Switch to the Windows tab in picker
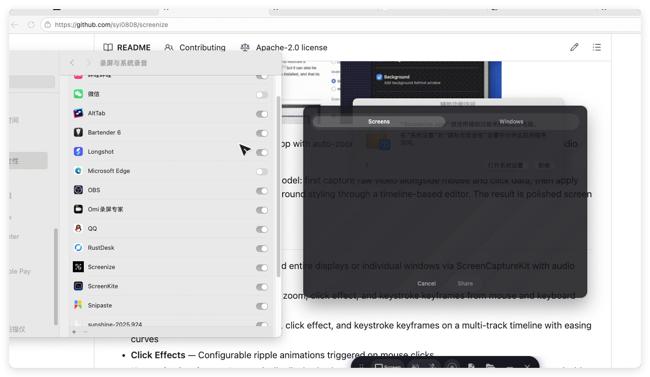Image resolution: width=650 pixels, height=377 pixels. point(511,122)
